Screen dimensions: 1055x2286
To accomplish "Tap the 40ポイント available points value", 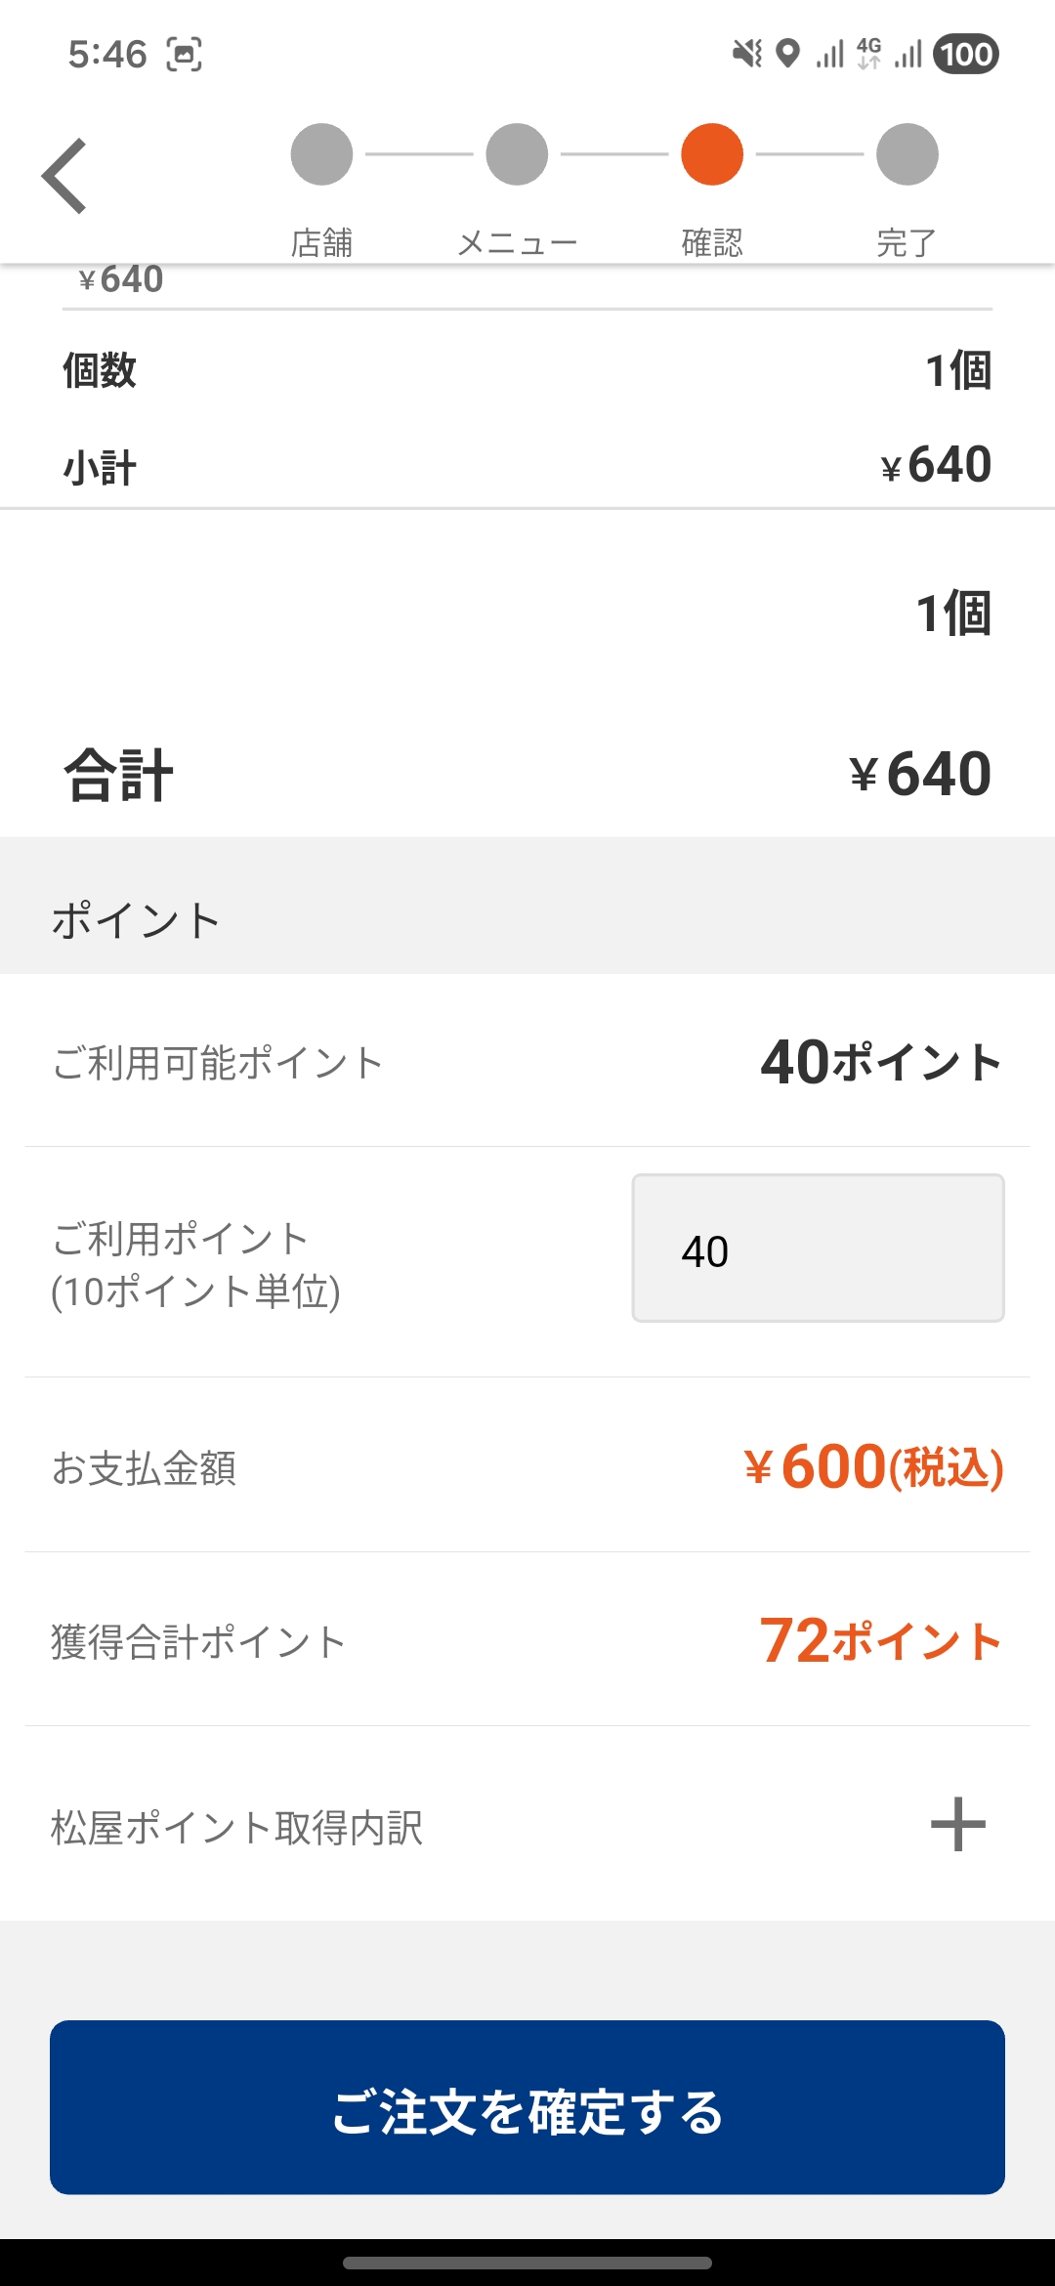I will click(881, 1062).
